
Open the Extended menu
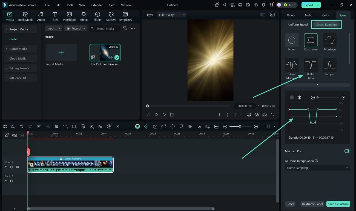[97, 5]
